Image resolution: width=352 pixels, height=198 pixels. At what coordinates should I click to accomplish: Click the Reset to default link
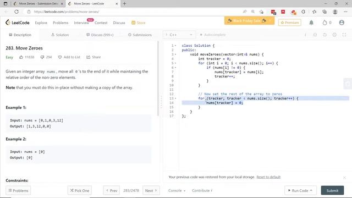pyautogui.click(x=268, y=177)
